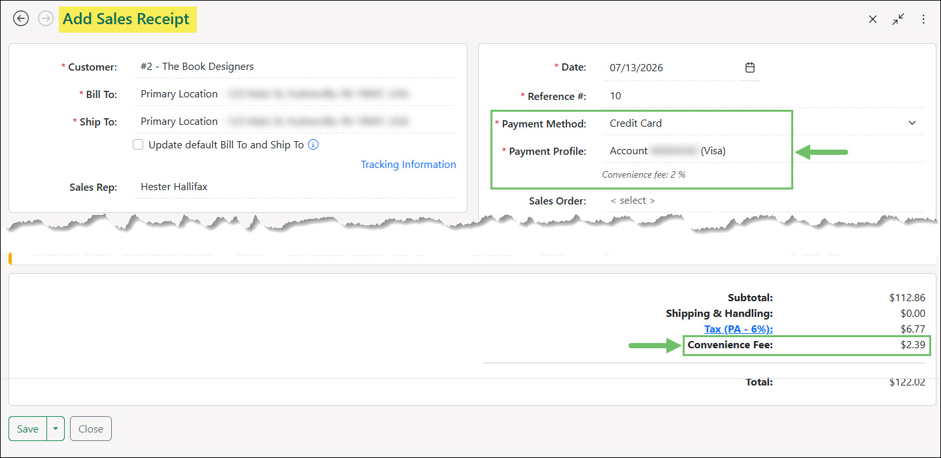This screenshot has width=941, height=458.
Task: Click the $0.00 Shipping & Handling amount
Action: pos(913,314)
